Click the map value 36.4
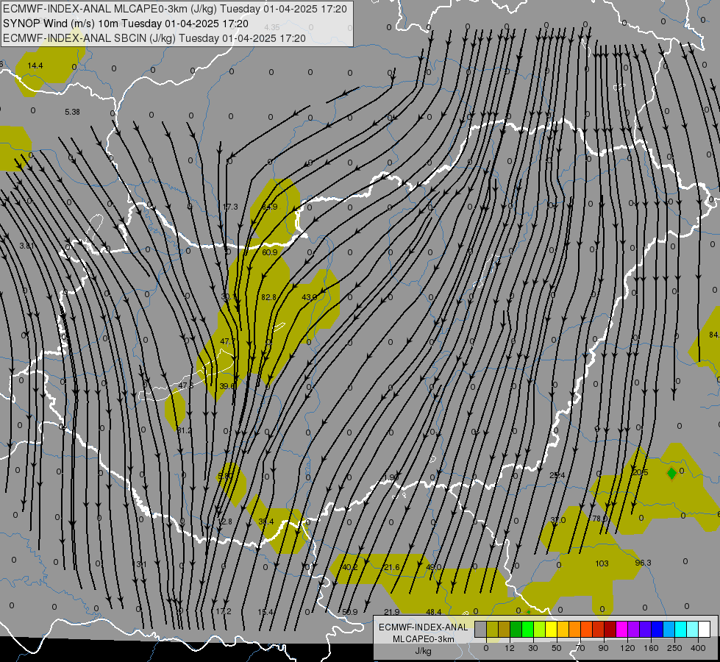720x662 pixels. [266, 522]
